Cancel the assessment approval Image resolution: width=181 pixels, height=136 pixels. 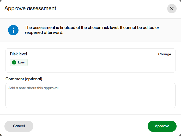pyautogui.click(x=19, y=126)
